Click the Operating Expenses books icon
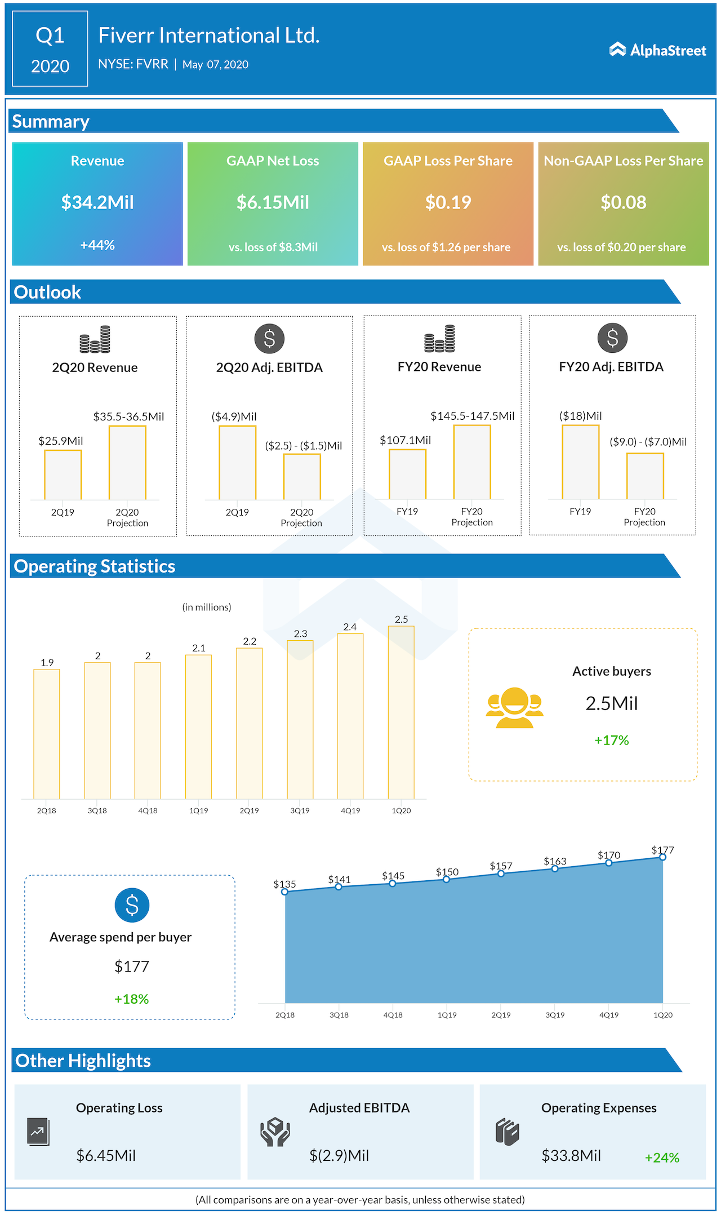This screenshot has width=721, height=1215. (x=507, y=1132)
